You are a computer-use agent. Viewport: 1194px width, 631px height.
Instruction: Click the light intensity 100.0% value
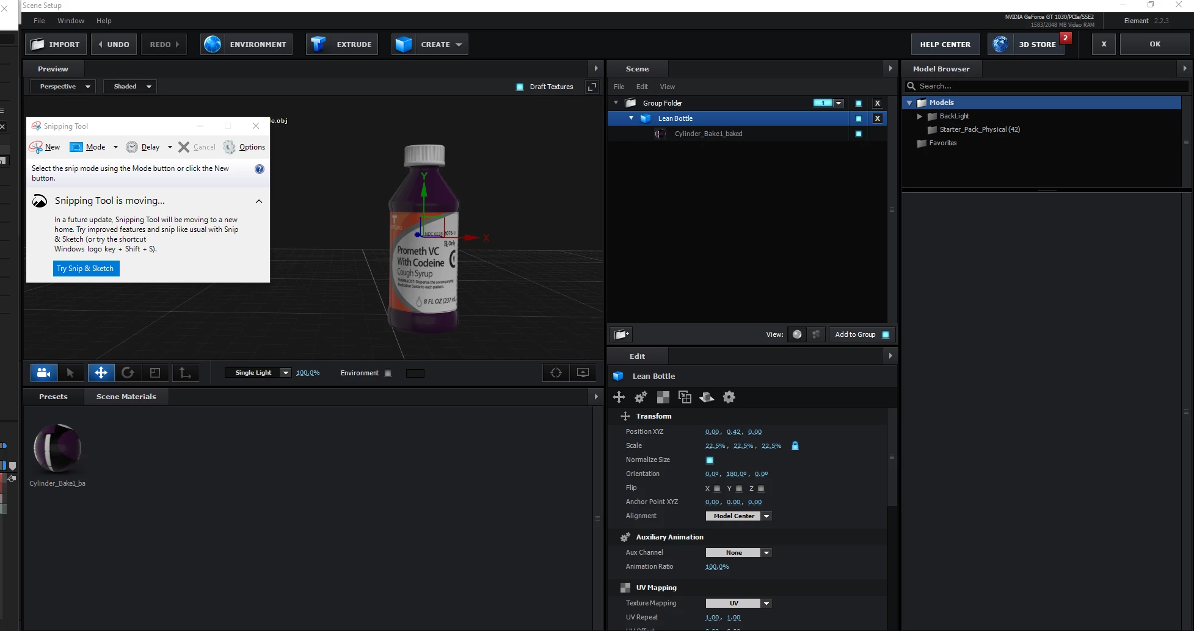coord(308,373)
